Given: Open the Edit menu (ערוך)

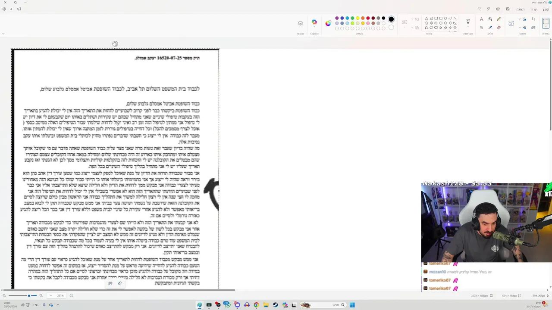Looking at the screenshot, I should pyautogui.click(x=534, y=9).
